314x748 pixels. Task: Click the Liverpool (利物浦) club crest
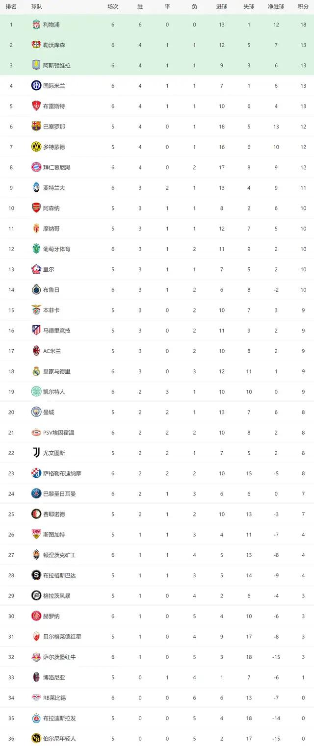36,25
